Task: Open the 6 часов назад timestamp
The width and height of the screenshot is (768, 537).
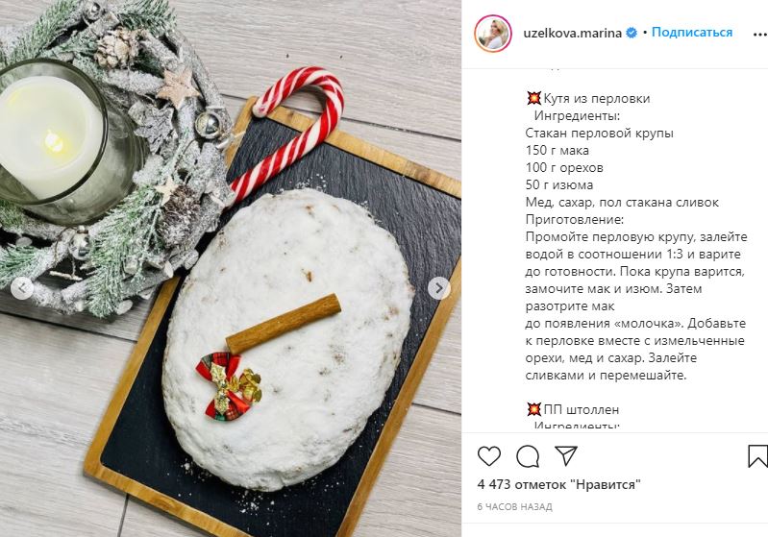Action: coord(514,507)
